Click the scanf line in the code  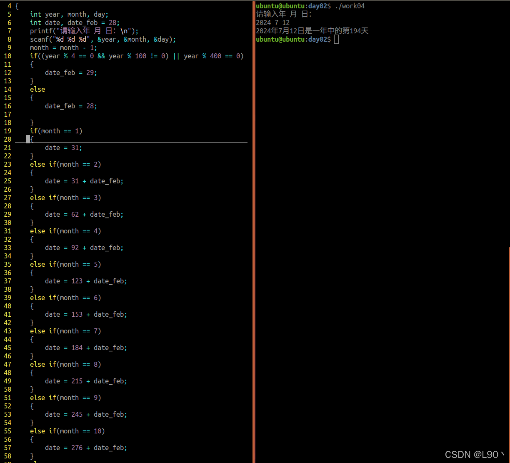coord(103,39)
